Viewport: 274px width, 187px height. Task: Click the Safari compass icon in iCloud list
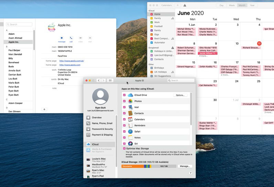(130, 132)
